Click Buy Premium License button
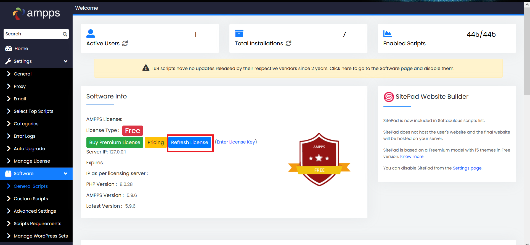 tap(115, 142)
